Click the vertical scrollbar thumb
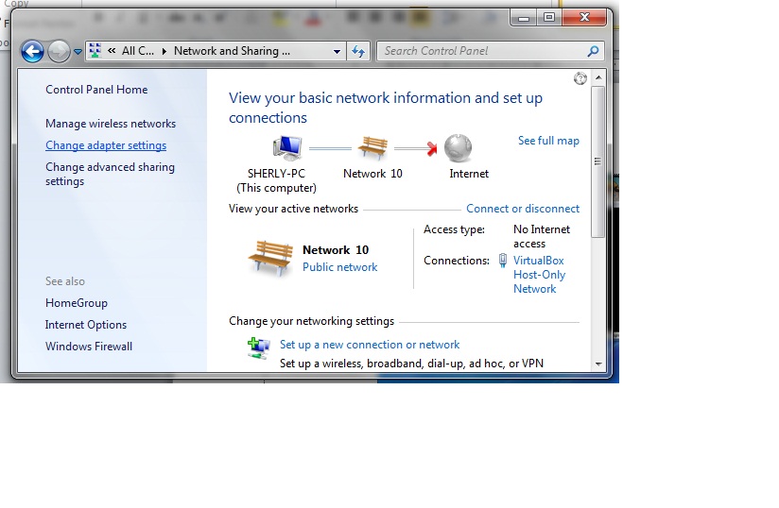The height and width of the screenshot is (508, 779). [598, 161]
